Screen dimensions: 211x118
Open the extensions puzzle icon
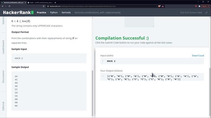tap(199, 6)
